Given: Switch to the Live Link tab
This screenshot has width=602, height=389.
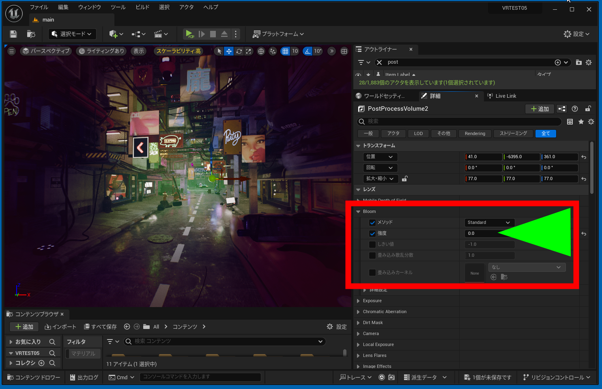Looking at the screenshot, I should pos(505,96).
